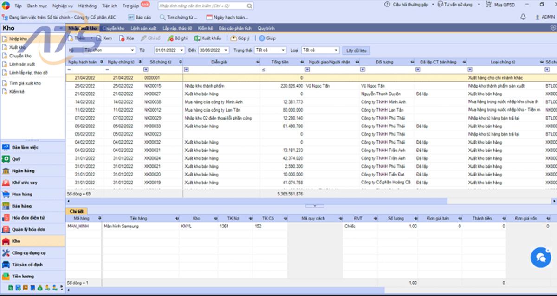
Task: Export data with Xuất khẩu icon
Action: [196, 38]
